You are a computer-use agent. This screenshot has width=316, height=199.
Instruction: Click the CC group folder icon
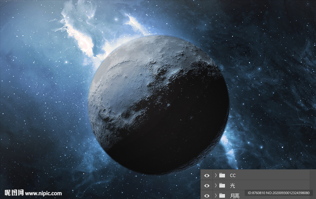(222, 175)
